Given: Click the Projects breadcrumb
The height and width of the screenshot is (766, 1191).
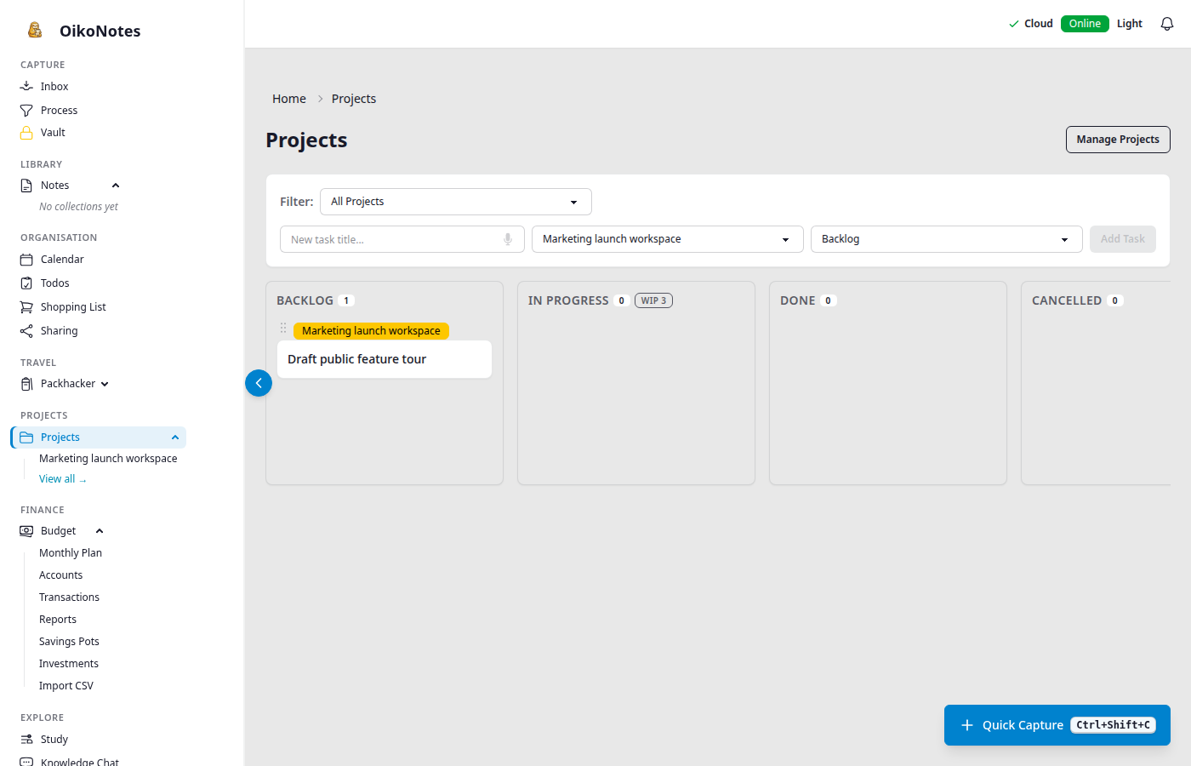Looking at the screenshot, I should pos(354,99).
